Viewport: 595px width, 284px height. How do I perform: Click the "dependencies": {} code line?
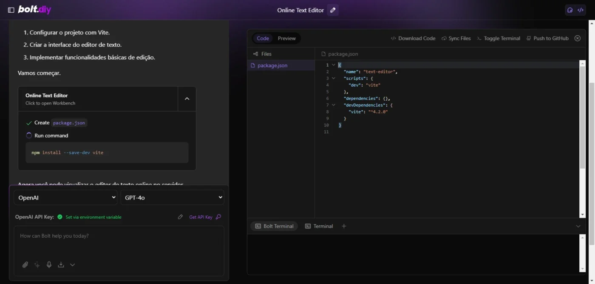point(367,98)
